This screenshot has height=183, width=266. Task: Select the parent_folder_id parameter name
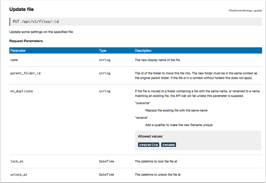(x=25, y=73)
